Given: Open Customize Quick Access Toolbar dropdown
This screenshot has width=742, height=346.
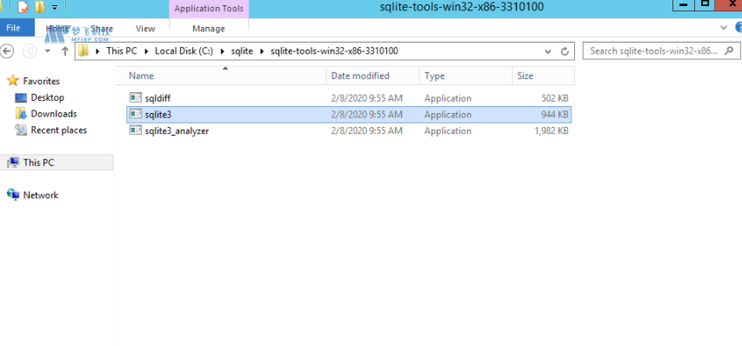Looking at the screenshot, I should [55, 8].
